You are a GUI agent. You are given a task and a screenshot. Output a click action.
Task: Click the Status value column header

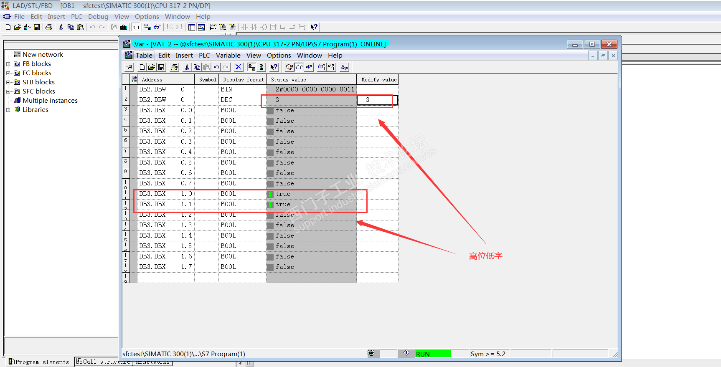[x=311, y=80]
